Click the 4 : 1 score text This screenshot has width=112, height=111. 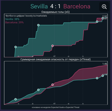(55, 6)
